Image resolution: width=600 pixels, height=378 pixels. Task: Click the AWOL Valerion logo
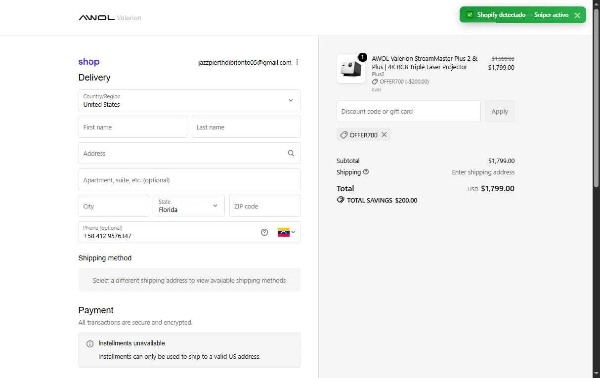[x=110, y=18]
